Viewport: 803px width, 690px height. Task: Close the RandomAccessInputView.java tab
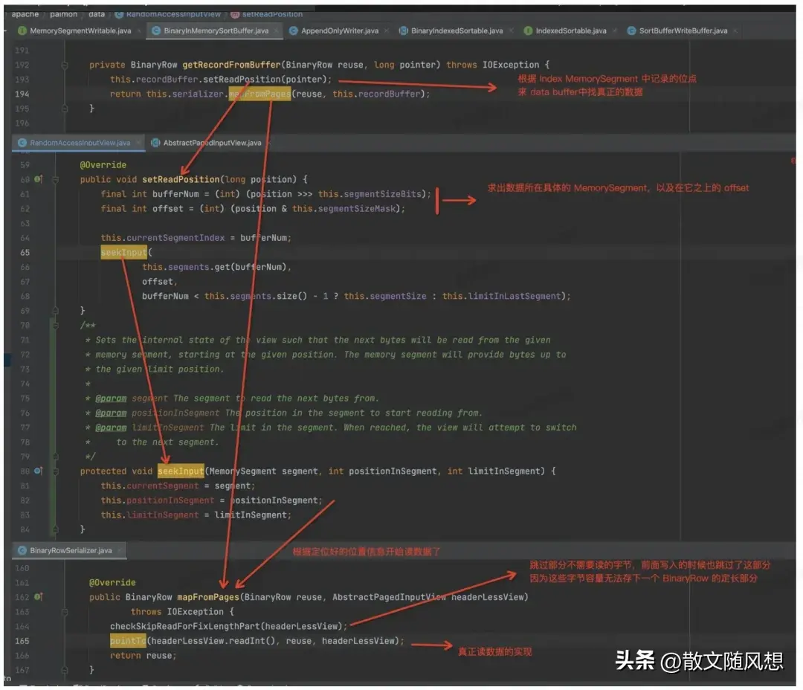click(x=138, y=143)
